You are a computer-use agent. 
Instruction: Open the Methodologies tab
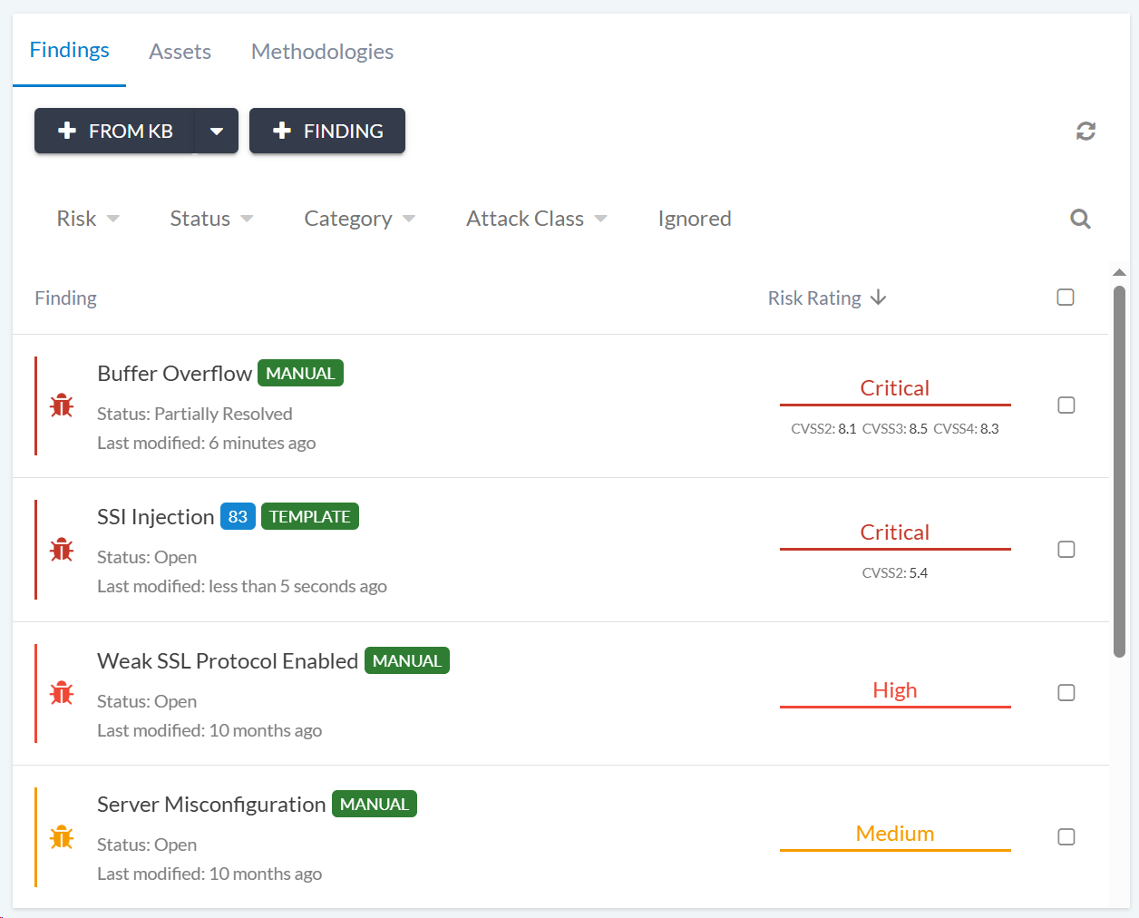point(322,52)
